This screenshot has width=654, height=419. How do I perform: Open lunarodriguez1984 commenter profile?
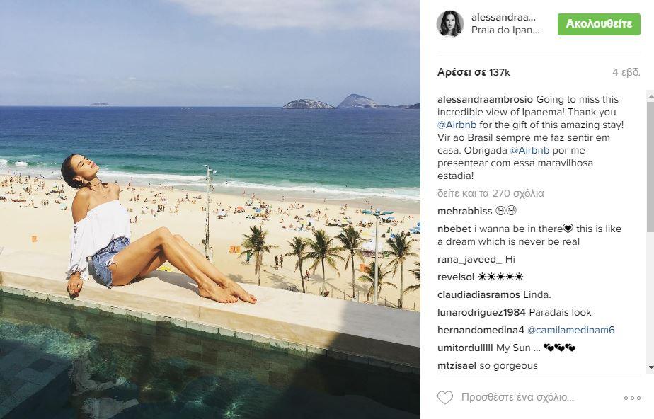[x=481, y=312]
